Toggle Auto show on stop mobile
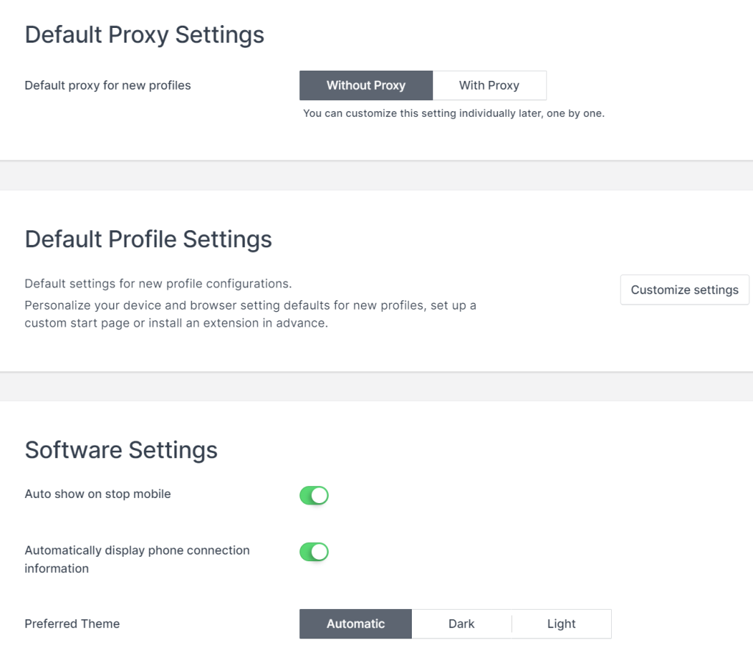 tap(314, 495)
